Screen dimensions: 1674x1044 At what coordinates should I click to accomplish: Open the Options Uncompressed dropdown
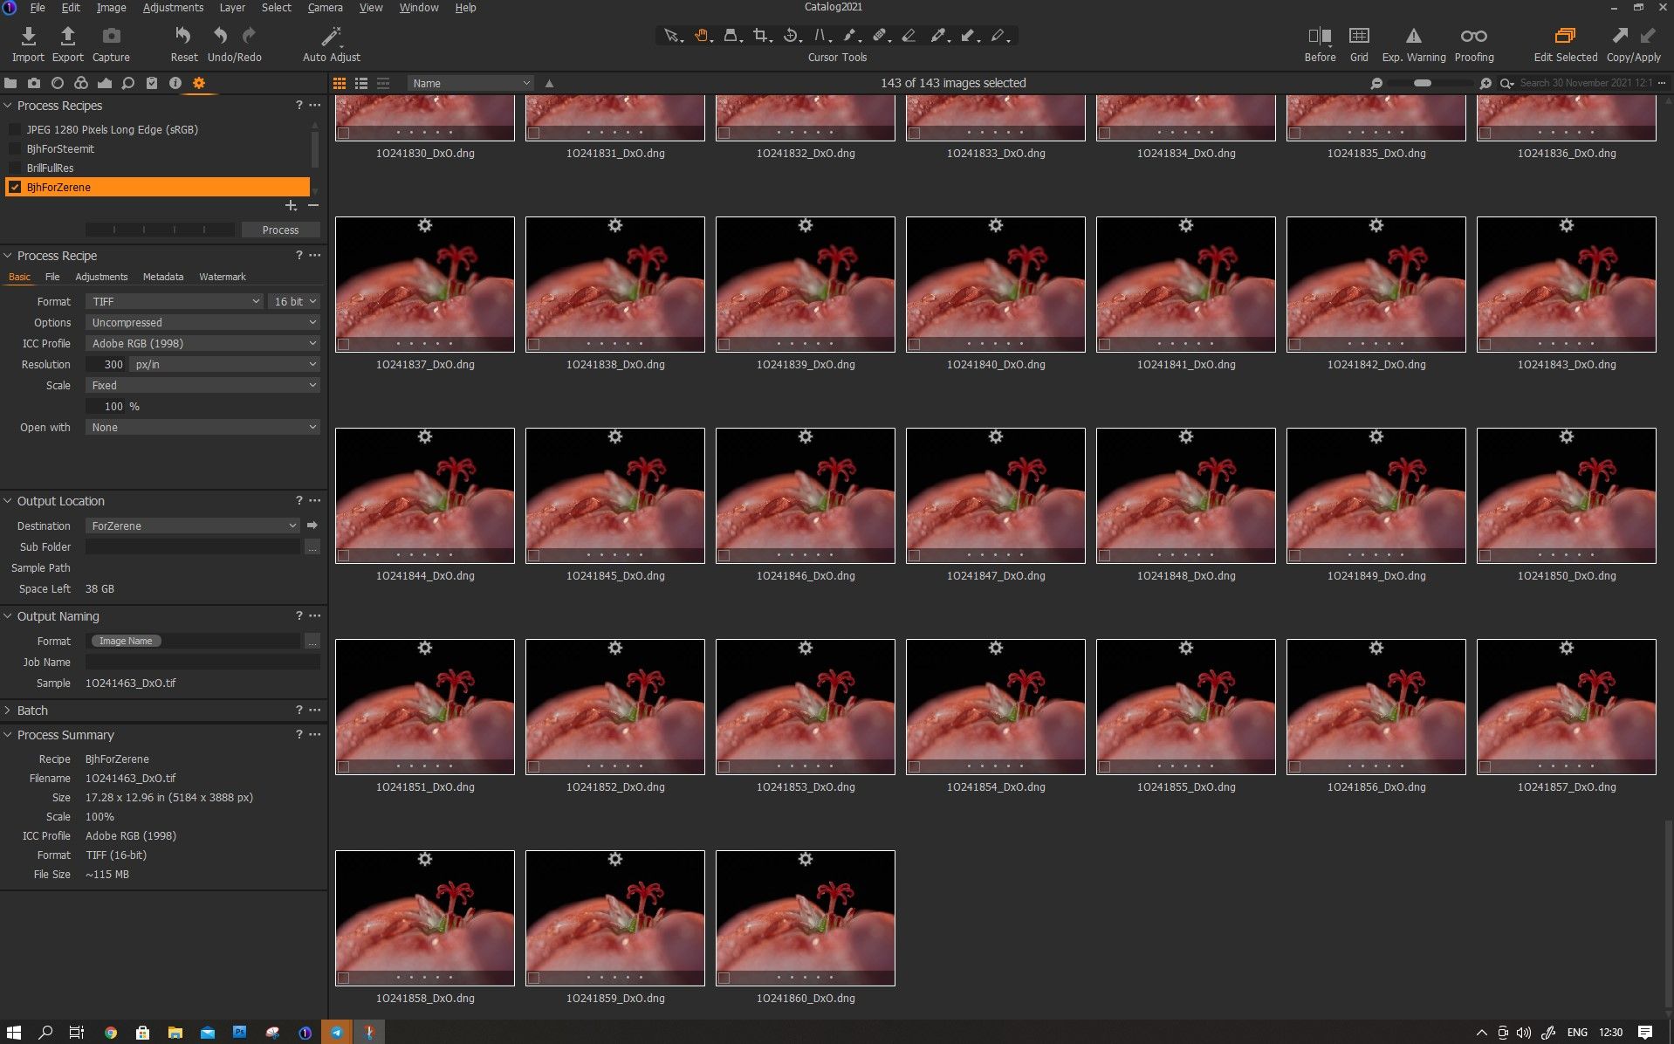click(x=202, y=322)
